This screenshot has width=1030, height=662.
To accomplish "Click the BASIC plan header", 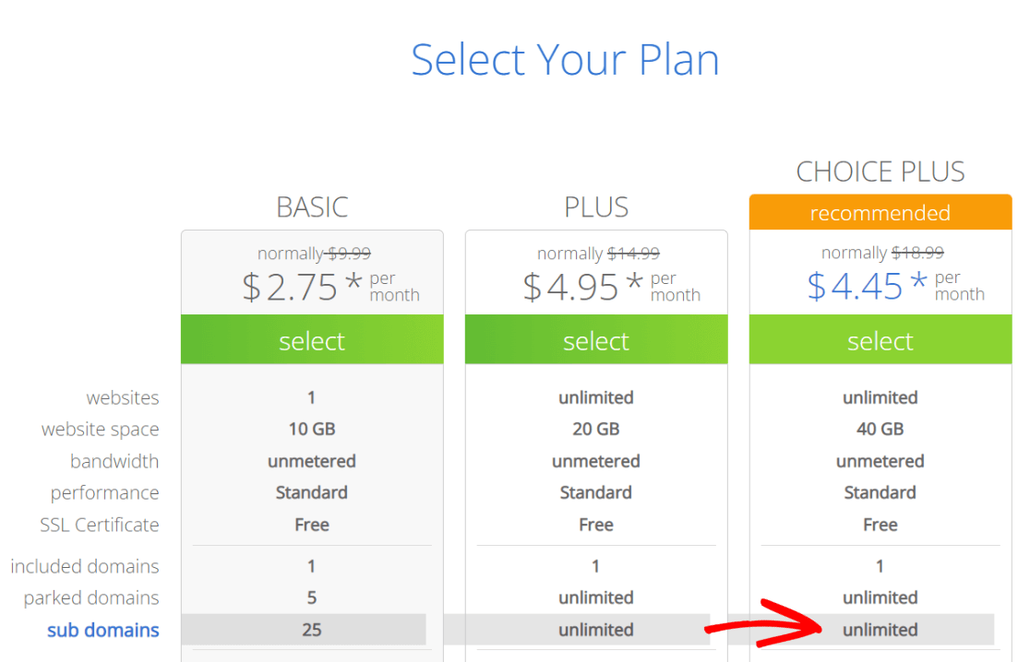I will tap(311, 207).
